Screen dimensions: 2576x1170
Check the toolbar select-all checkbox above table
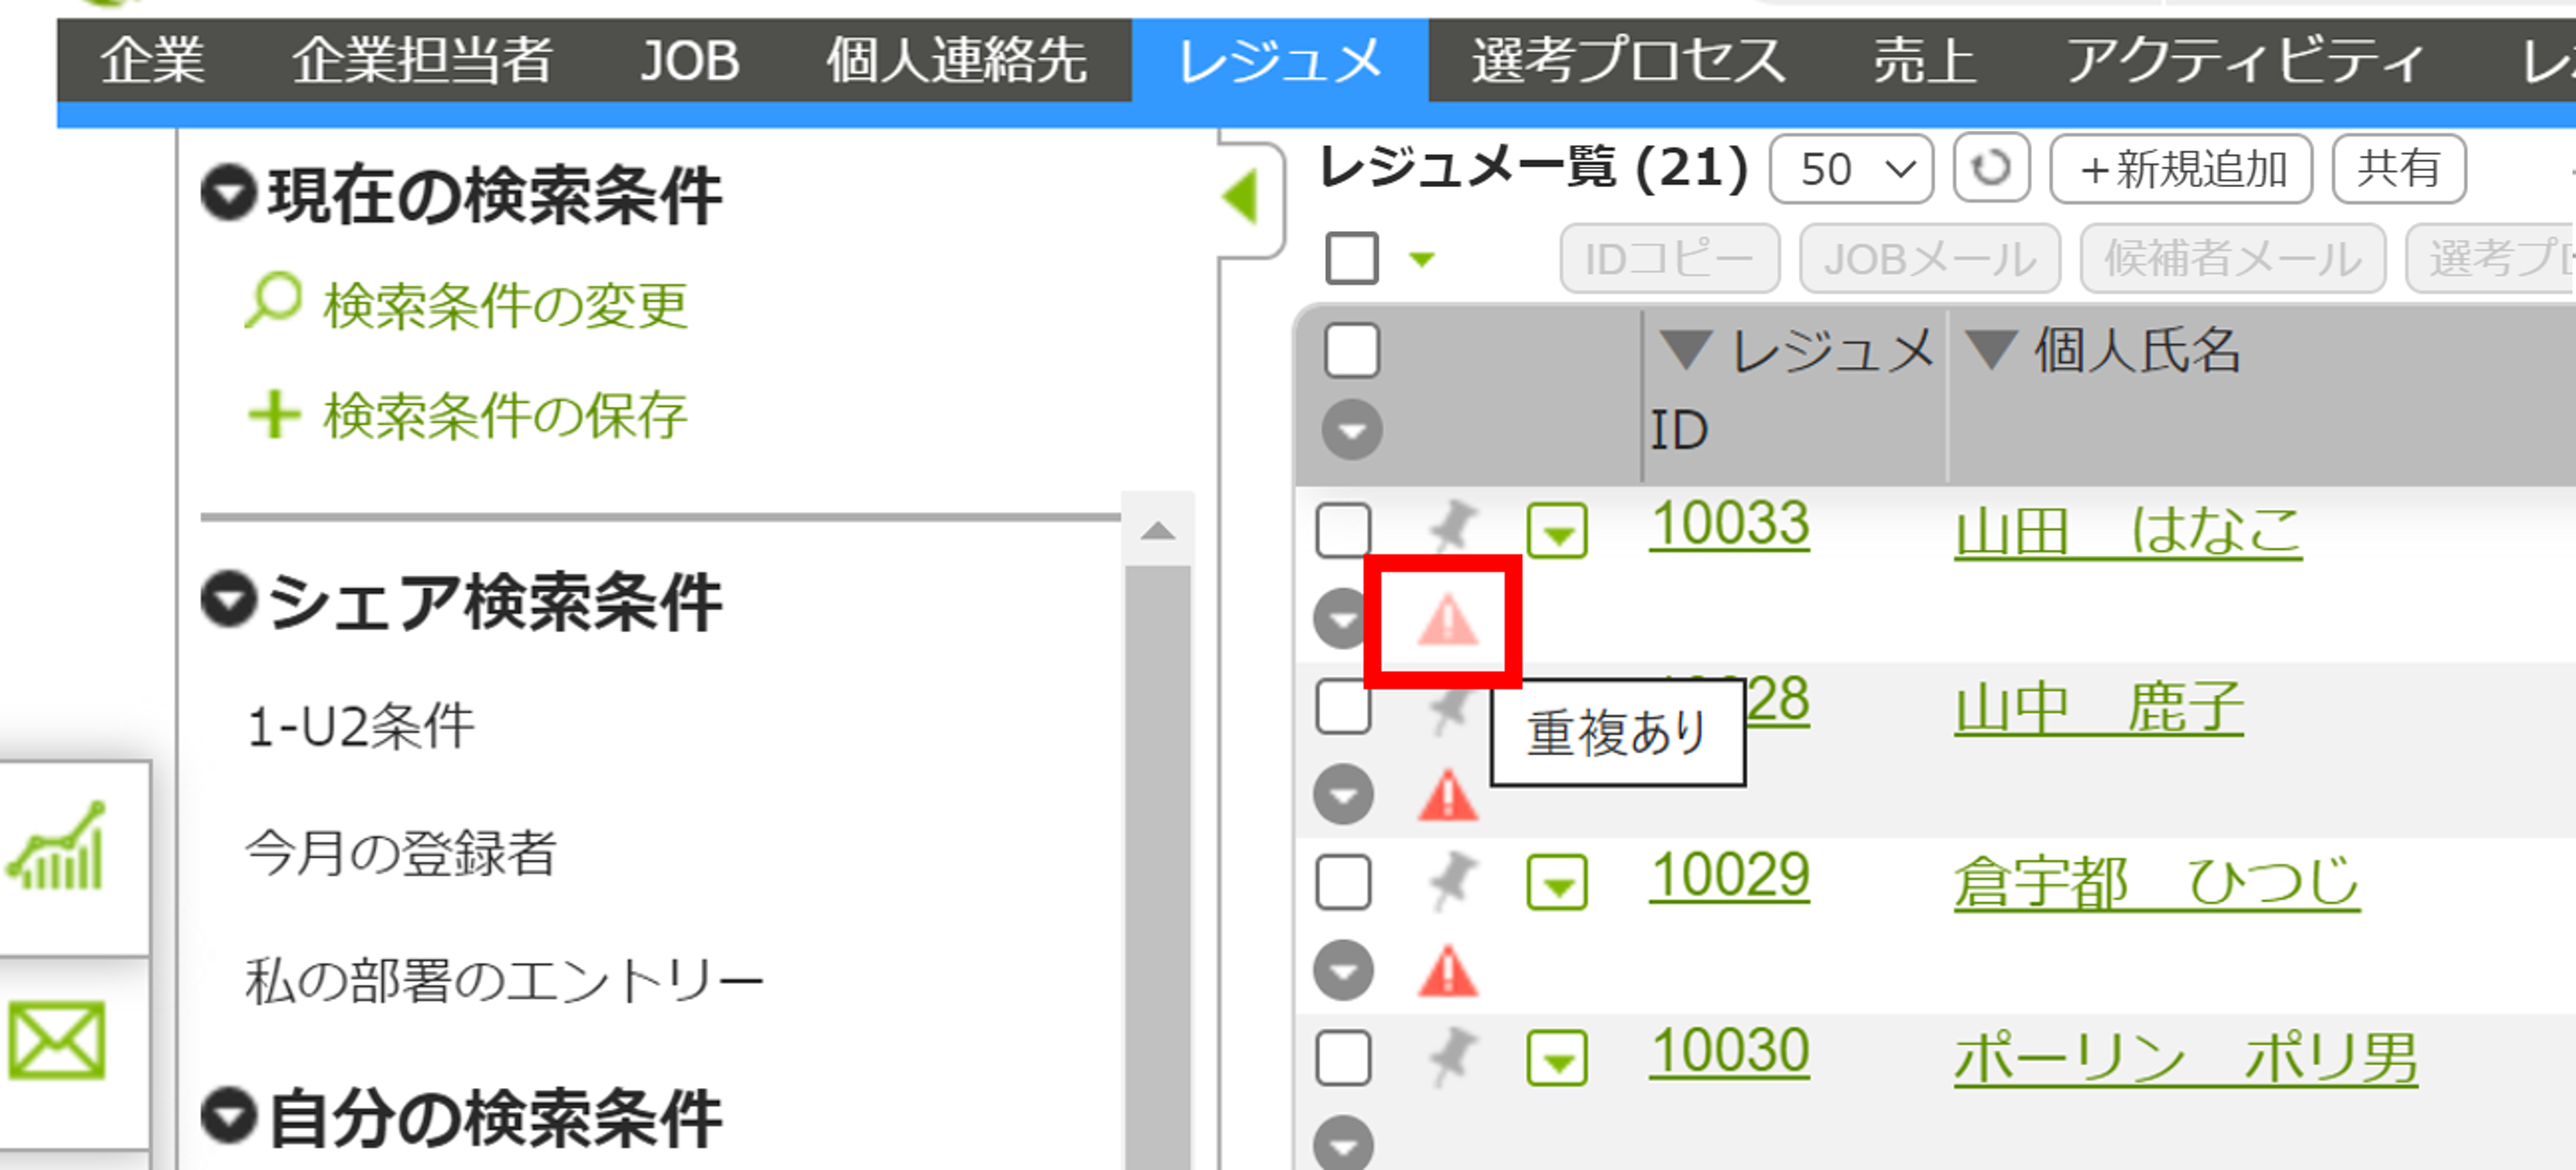pos(1352,258)
